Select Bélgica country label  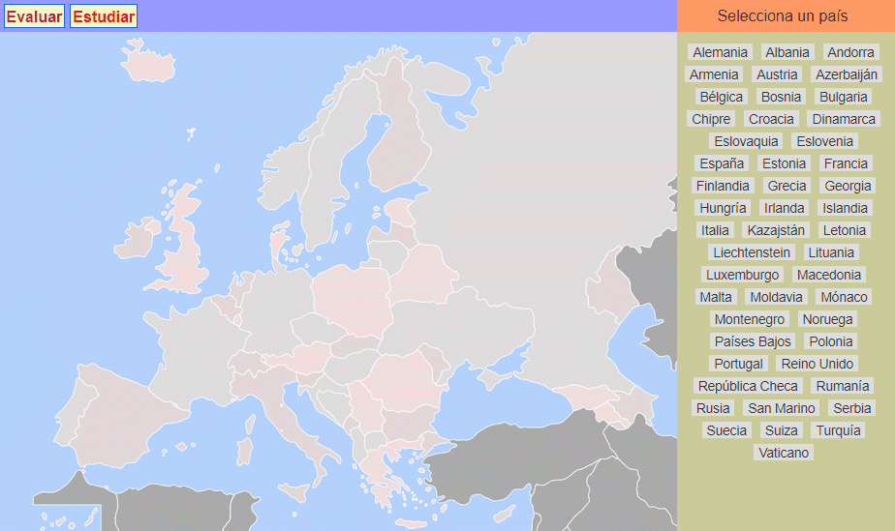tap(721, 97)
